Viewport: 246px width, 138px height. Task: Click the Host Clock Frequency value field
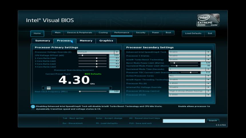pyautogui.click(x=114, y=92)
